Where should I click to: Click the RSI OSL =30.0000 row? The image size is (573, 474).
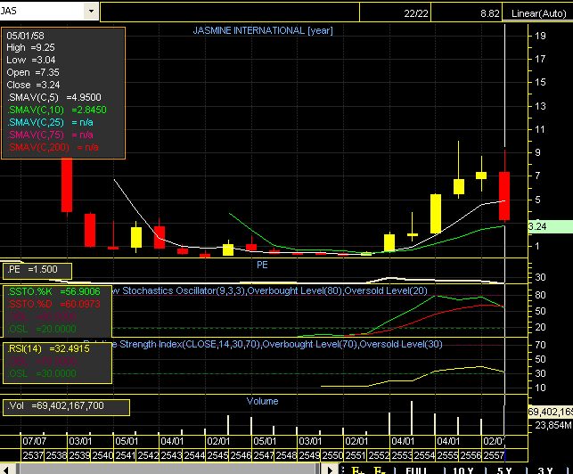[42, 373]
